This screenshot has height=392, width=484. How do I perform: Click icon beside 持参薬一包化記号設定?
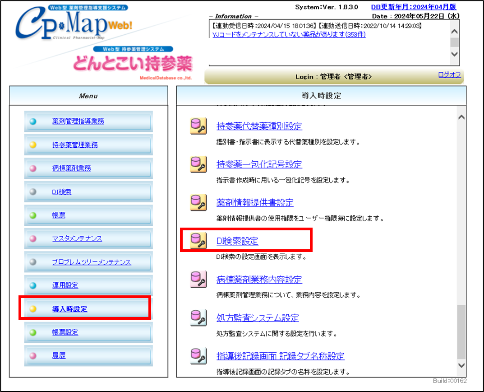(x=198, y=165)
